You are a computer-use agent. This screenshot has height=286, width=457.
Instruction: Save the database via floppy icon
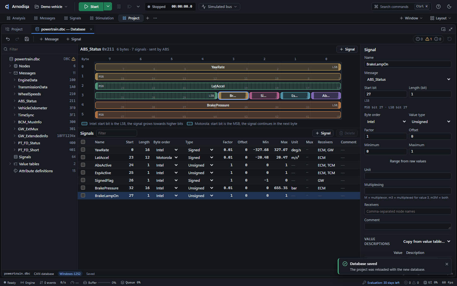coord(27,39)
